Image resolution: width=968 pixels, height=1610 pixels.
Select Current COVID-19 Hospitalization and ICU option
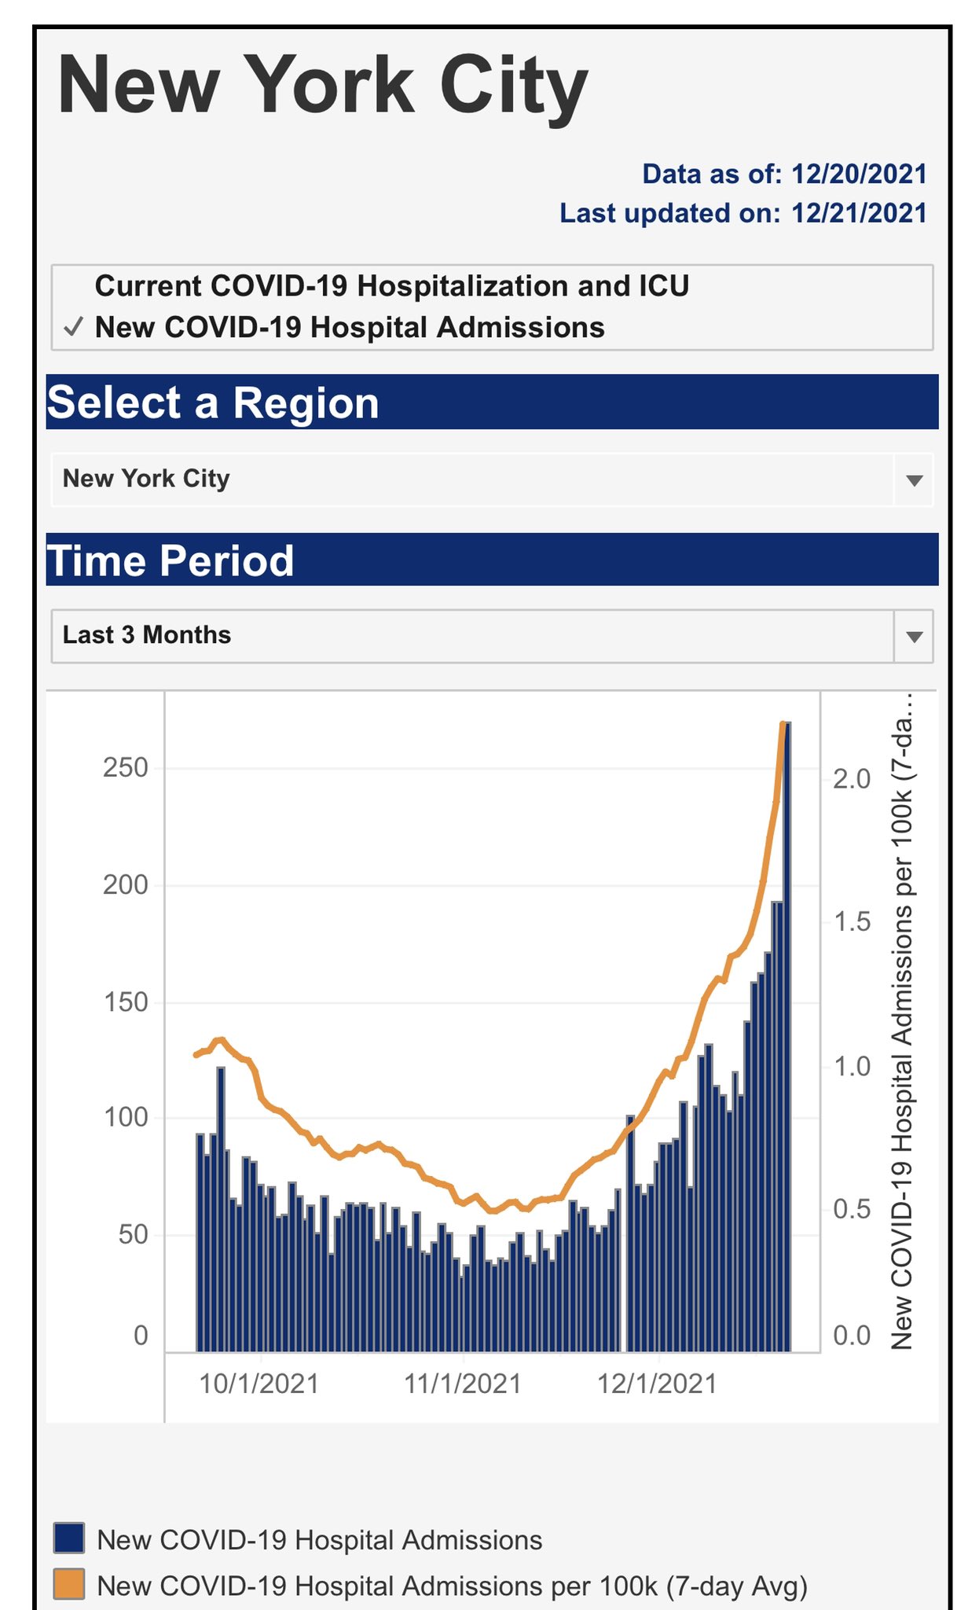pyautogui.click(x=391, y=286)
